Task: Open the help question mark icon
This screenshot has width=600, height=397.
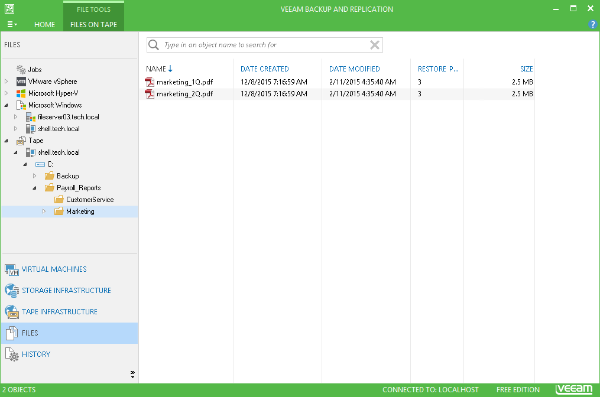Action: (593, 24)
